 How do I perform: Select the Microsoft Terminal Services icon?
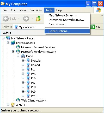pyautogui.click(x=18, y=47)
